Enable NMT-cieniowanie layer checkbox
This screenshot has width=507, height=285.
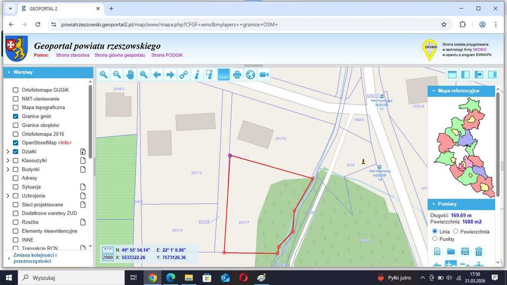tap(16, 99)
